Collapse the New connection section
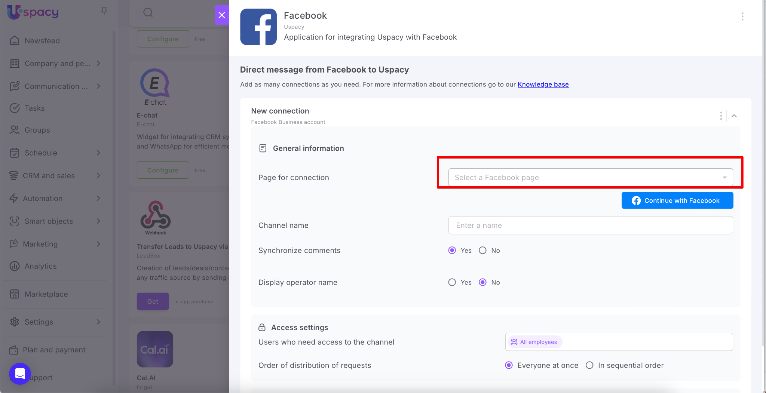 [734, 116]
